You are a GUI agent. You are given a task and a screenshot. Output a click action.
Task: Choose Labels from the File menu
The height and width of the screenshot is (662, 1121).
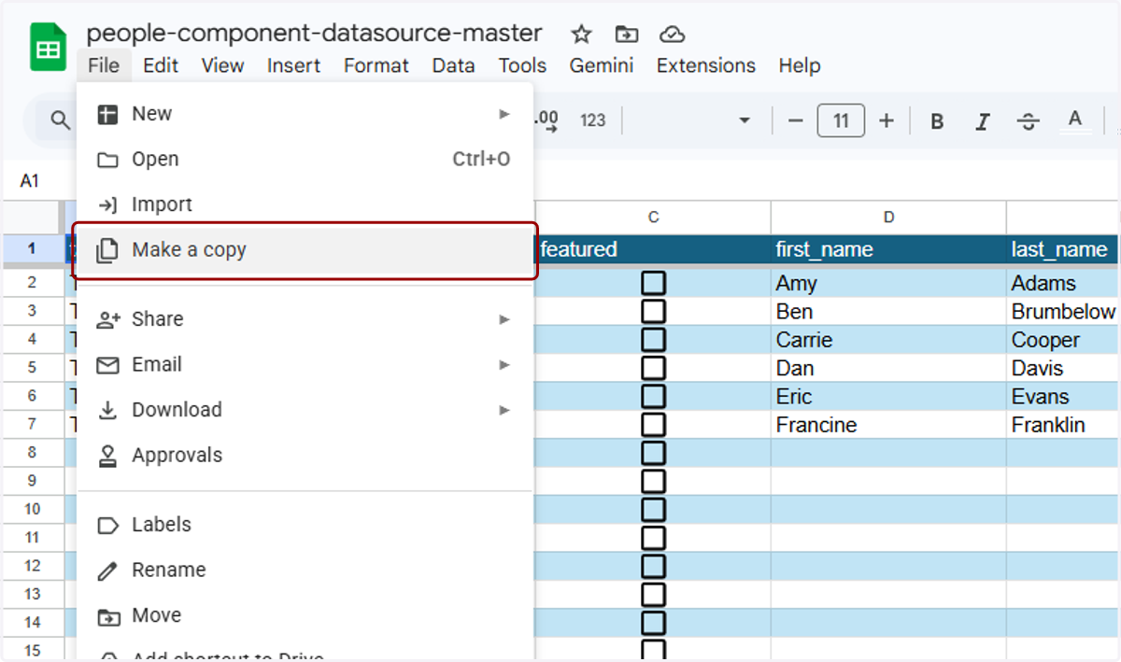(305, 525)
